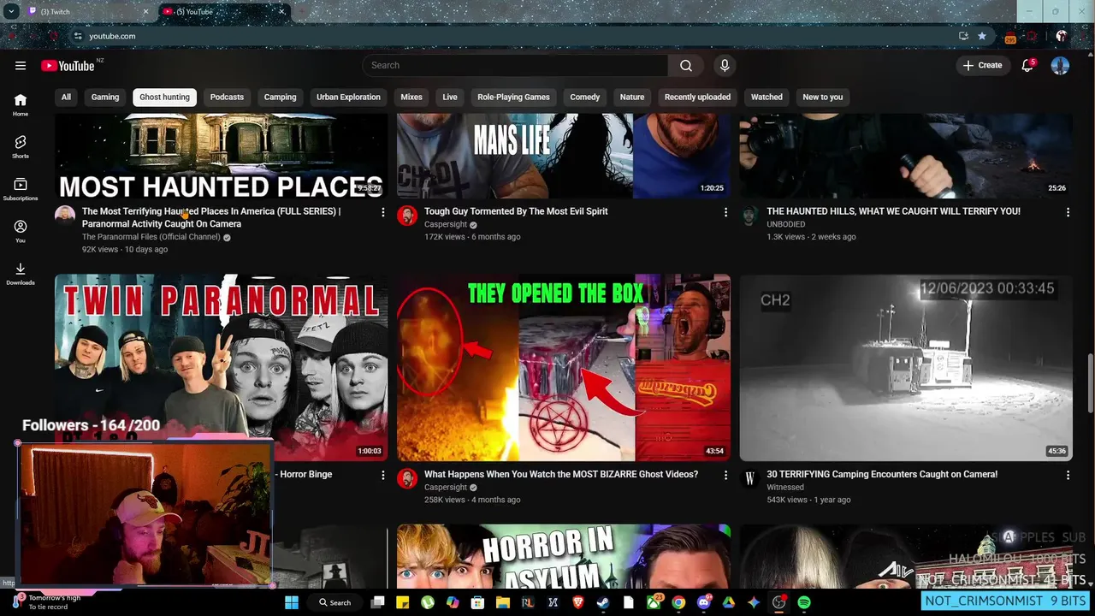The image size is (1095, 616).
Task: Open Caspersight channel avatar on Tough Guy video
Action: click(407, 216)
